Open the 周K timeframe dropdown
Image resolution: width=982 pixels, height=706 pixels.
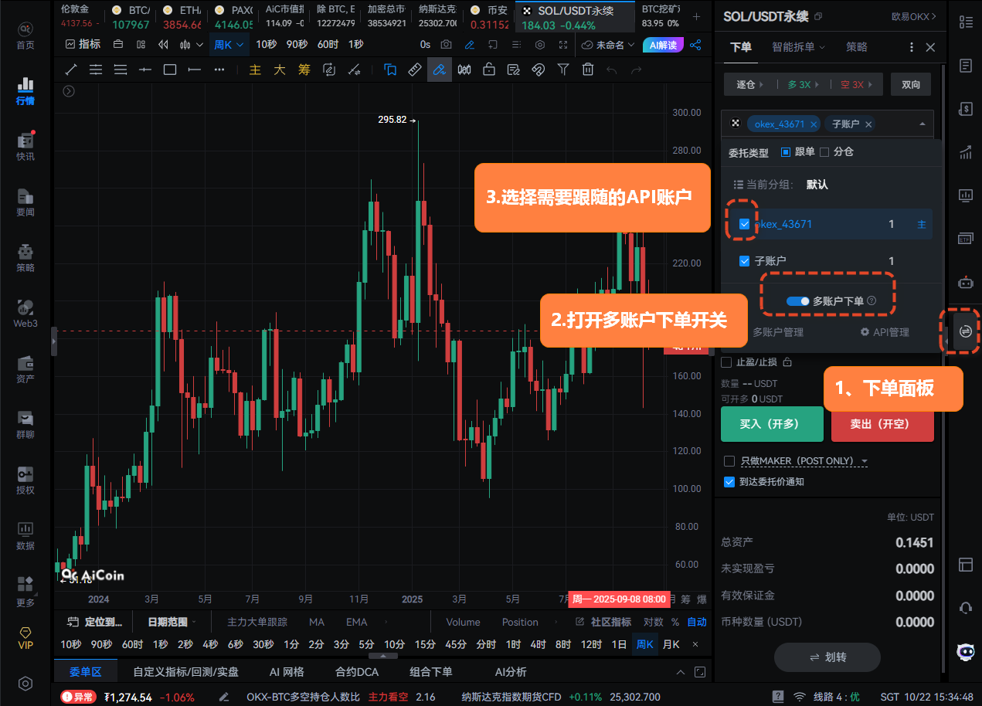pos(229,45)
